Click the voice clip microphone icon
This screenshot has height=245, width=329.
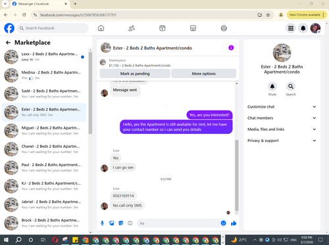[x=102, y=223]
